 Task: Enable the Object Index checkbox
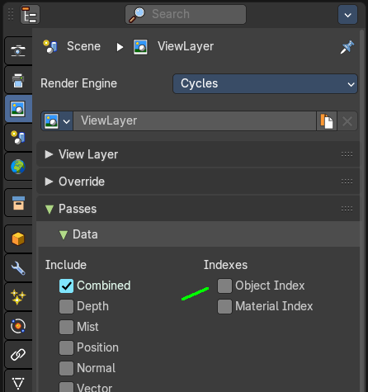point(224,286)
